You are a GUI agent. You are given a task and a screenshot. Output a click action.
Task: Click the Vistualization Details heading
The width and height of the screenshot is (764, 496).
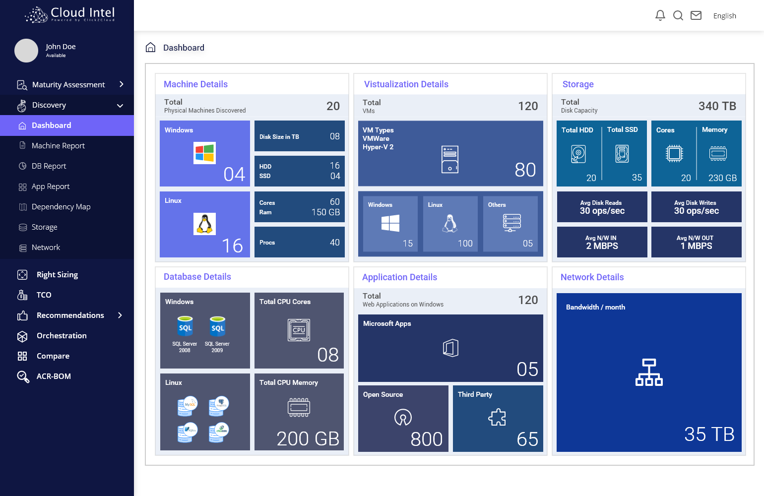[x=406, y=84]
